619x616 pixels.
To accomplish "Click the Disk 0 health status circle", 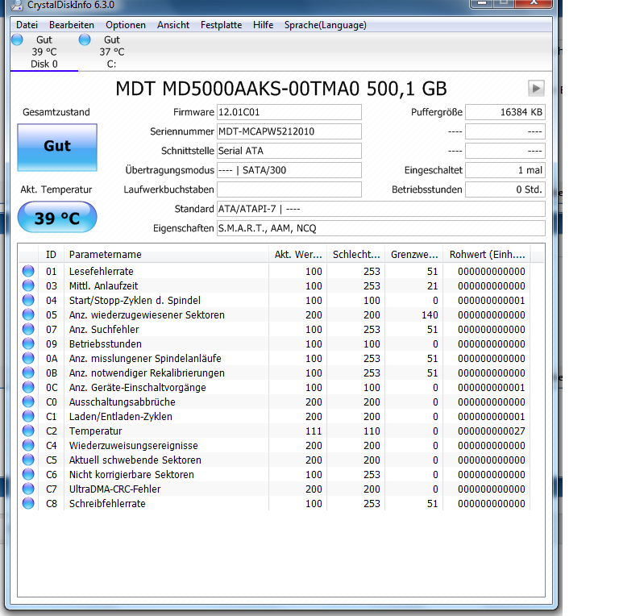I will click(x=17, y=40).
